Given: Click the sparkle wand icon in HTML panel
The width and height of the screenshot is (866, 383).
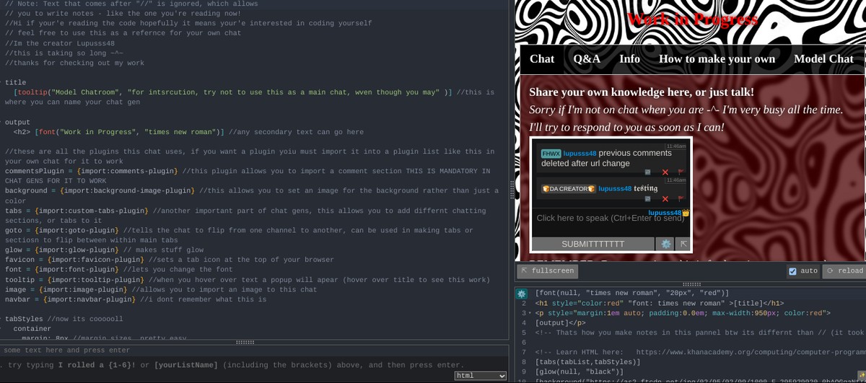Looking at the screenshot, I should 522,293.
